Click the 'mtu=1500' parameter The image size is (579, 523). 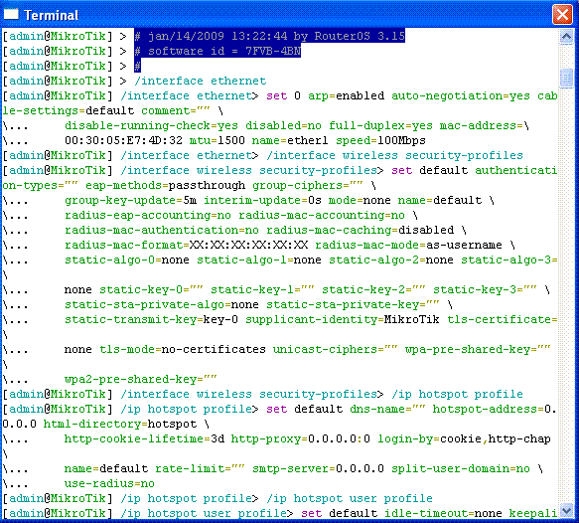coord(217,140)
